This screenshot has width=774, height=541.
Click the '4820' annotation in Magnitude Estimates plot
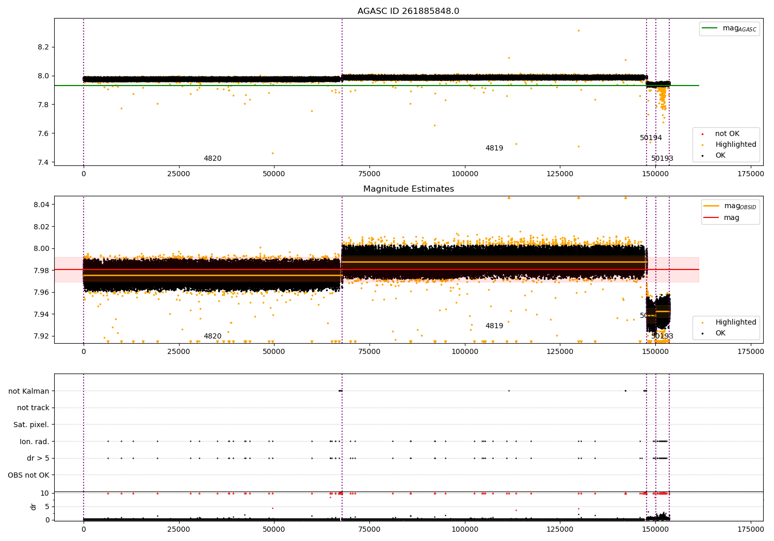(213, 336)
